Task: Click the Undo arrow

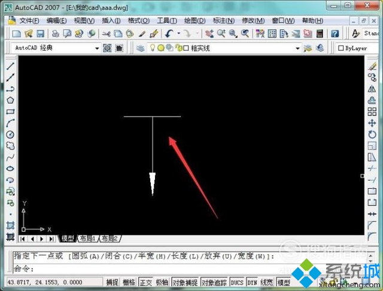Action: tap(169, 33)
